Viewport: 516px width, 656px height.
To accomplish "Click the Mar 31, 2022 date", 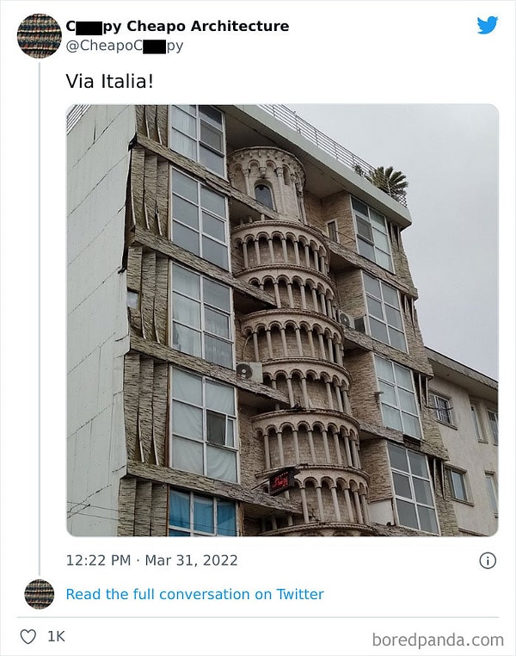I will 192,560.
